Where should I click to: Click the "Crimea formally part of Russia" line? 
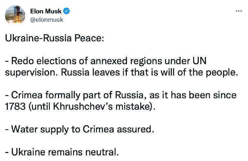click(121, 95)
